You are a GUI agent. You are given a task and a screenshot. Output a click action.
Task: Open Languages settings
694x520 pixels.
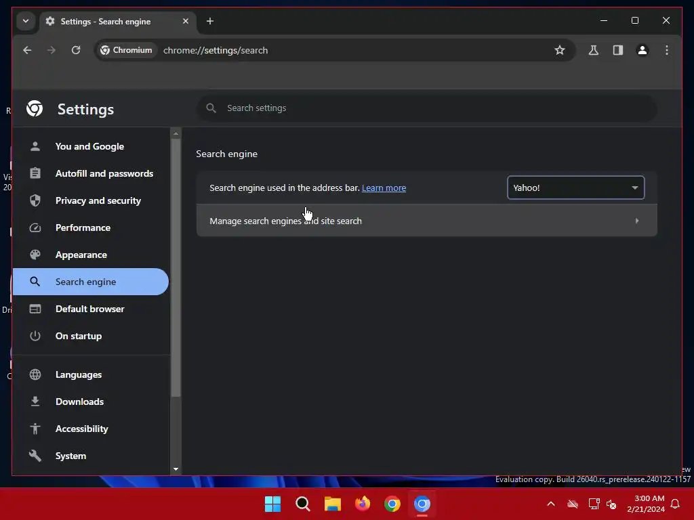(x=90, y=374)
